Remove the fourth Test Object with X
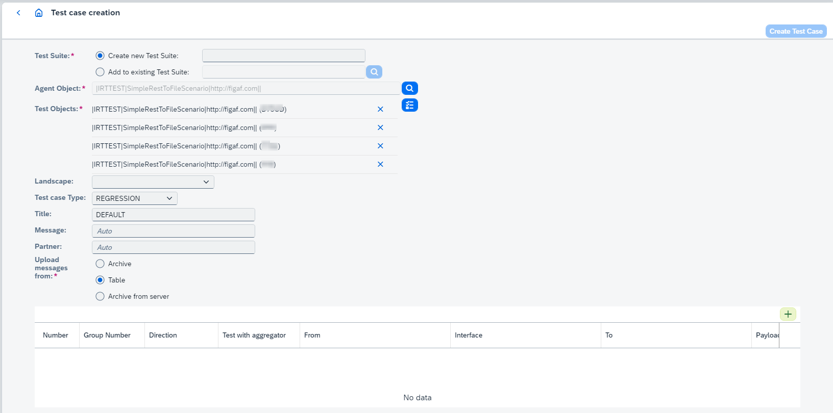This screenshot has height=413, width=833. pos(380,164)
